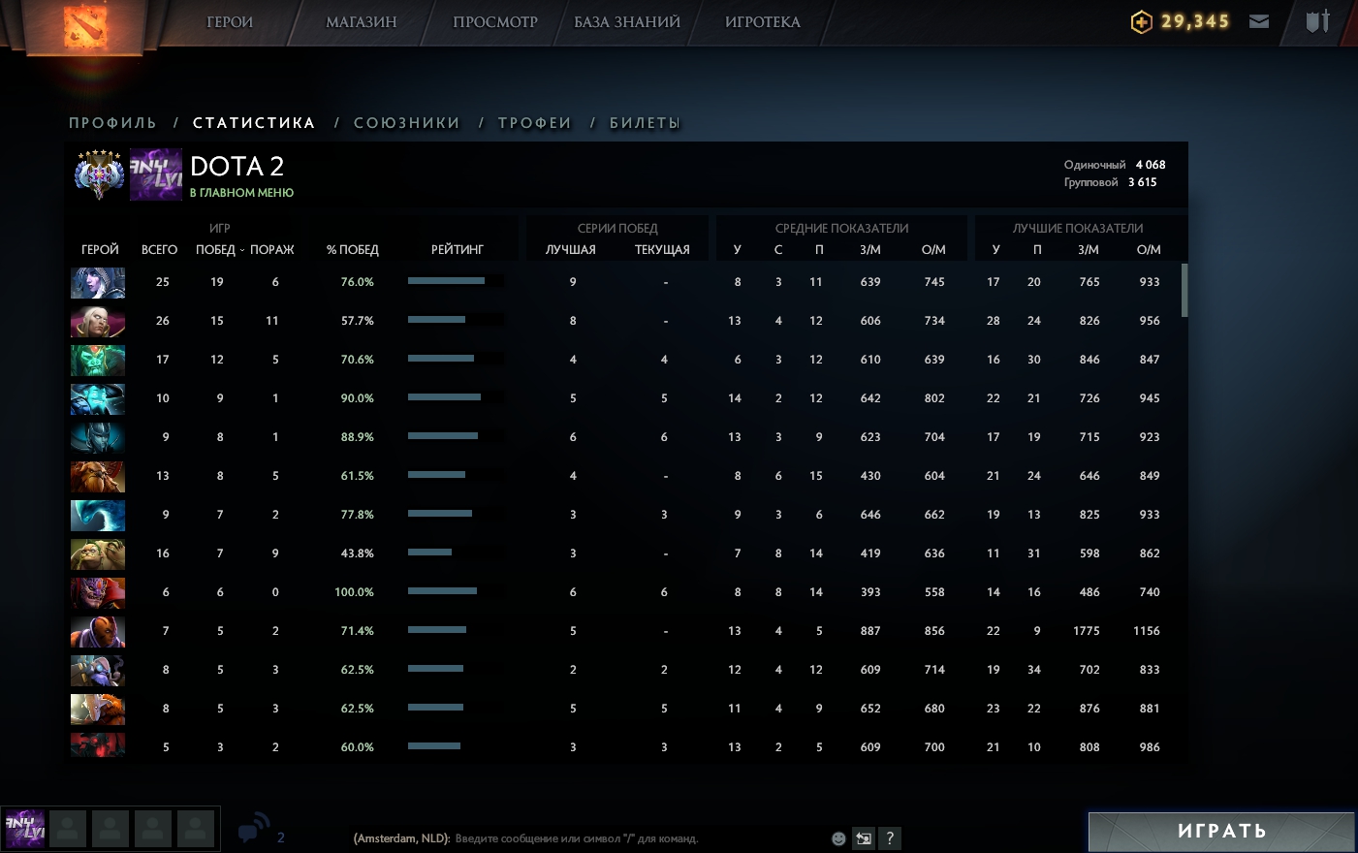The image size is (1358, 853).
Task: Click the Drow Ranger hero portrait
Action: click(98, 282)
